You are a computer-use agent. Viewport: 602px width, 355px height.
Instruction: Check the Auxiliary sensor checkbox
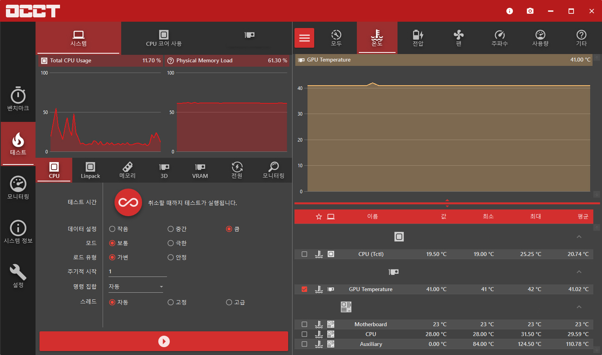[304, 344]
